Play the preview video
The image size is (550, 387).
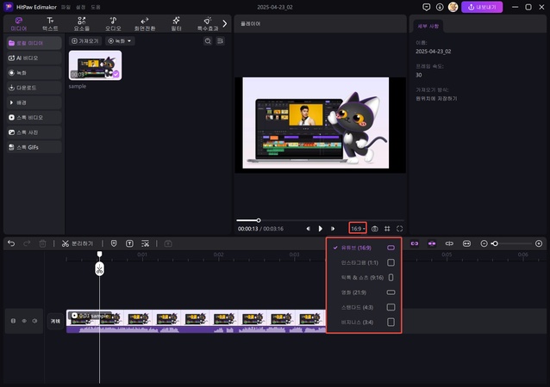(x=320, y=229)
